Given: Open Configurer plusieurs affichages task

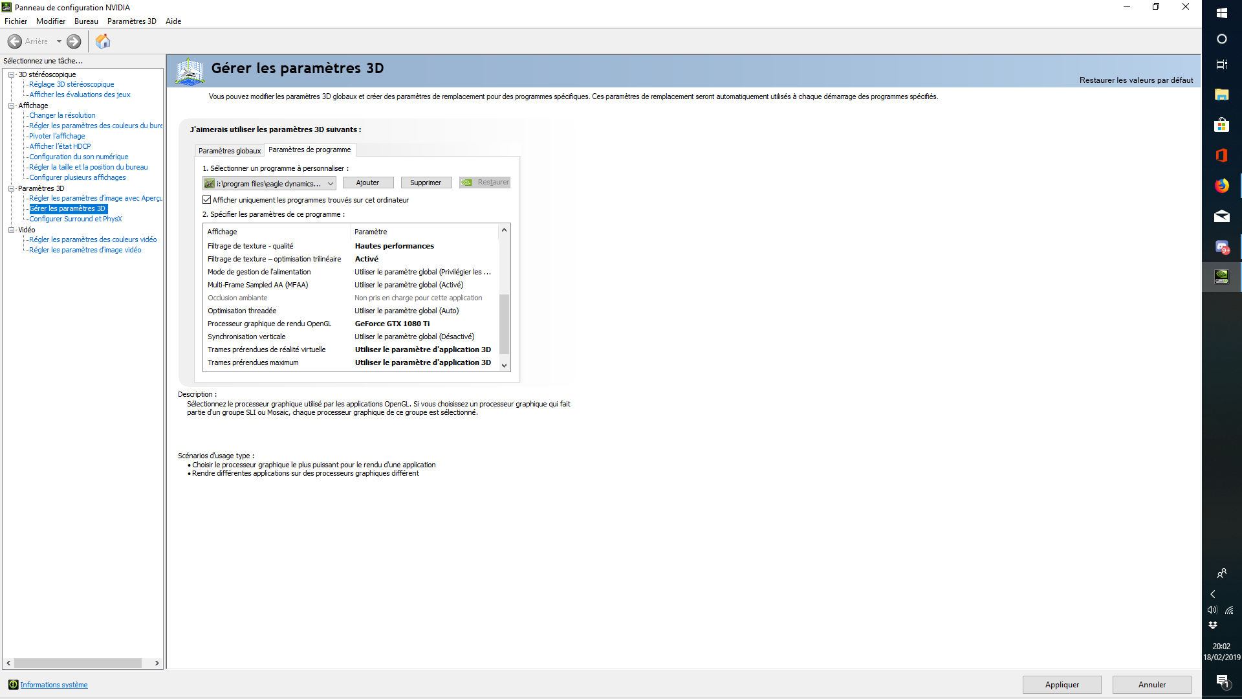Looking at the screenshot, I should pyautogui.click(x=78, y=177).
